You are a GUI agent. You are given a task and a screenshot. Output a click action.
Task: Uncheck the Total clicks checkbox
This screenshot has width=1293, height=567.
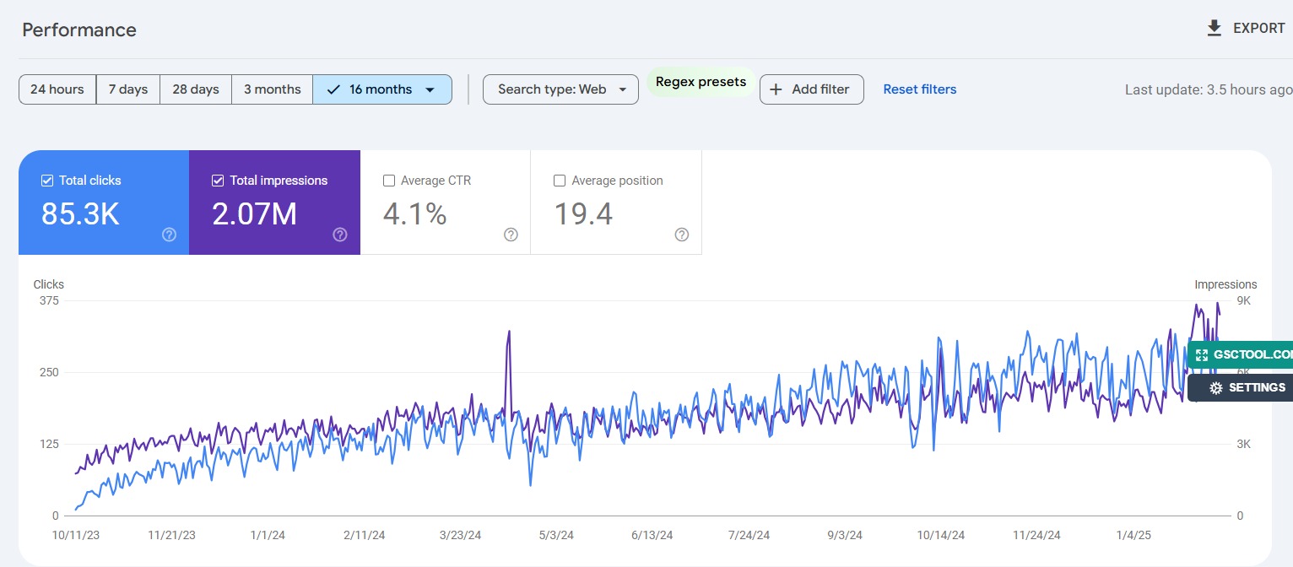(x=47, y=181)
